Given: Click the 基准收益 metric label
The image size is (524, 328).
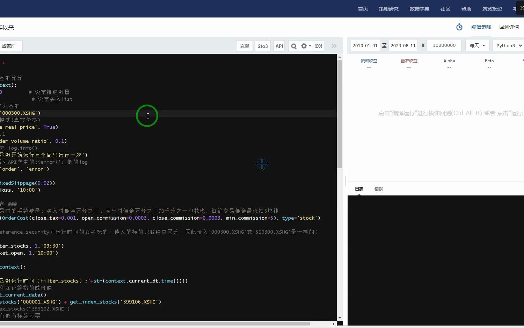Looking at the screenshot, I should pos(409,61).
